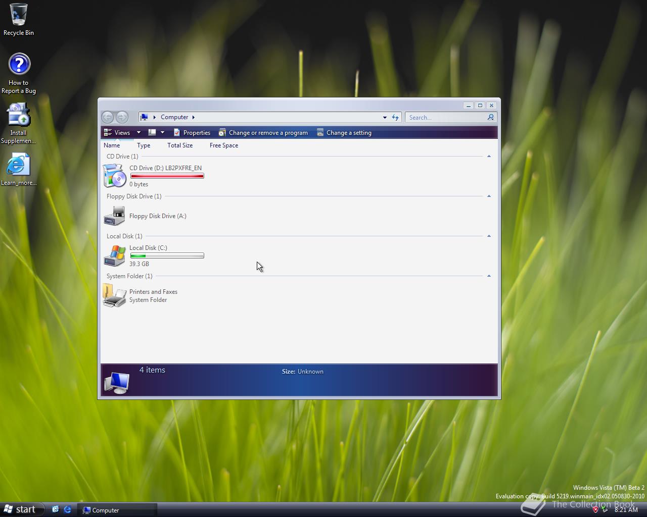
Task: Select the Local Disk (C:) drive icon
Action: 115,255
